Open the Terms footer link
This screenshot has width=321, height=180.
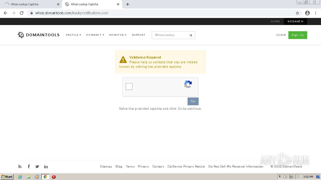130,166
